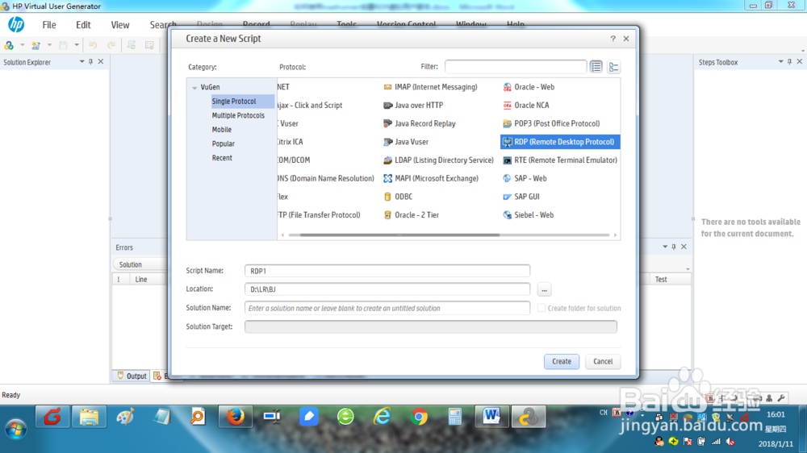Choose Java Record Replay protocol
Image resolution: width=807 pixels, height=453 pixels.
click(x=420, y=123)
